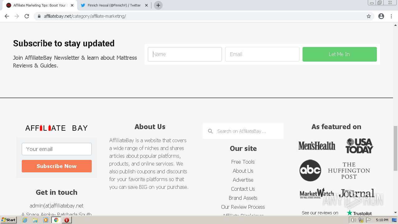The width and height of the screenshot is (398, 224).
Task: Close the Finnich Vessal Twitter tab
Action: click(146, 5)
